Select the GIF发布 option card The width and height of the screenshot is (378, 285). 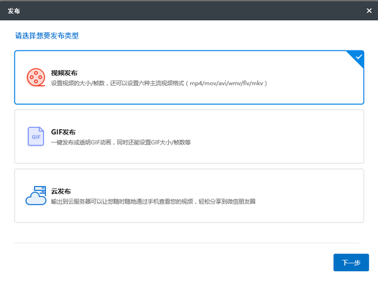[x=189, y=137]
